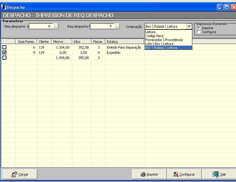Select the Configura radio button

tap(199, 32)
